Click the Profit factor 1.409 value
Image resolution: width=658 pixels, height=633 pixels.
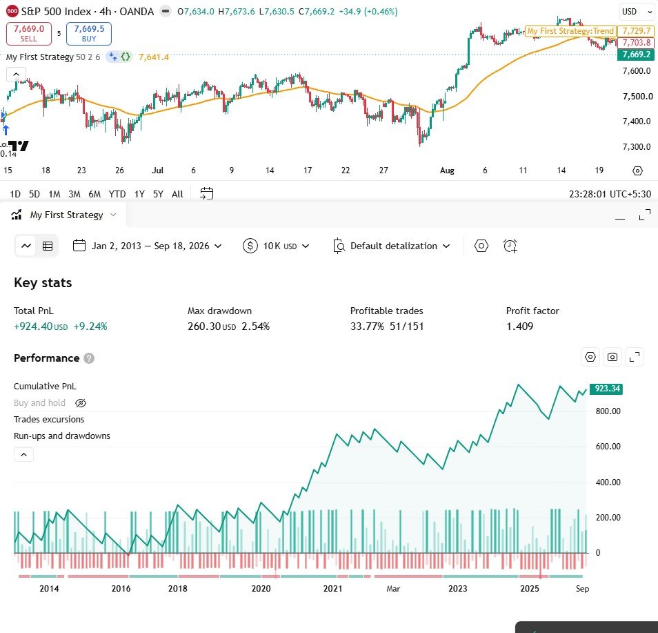pyautogui.click(x=519, y=327)
